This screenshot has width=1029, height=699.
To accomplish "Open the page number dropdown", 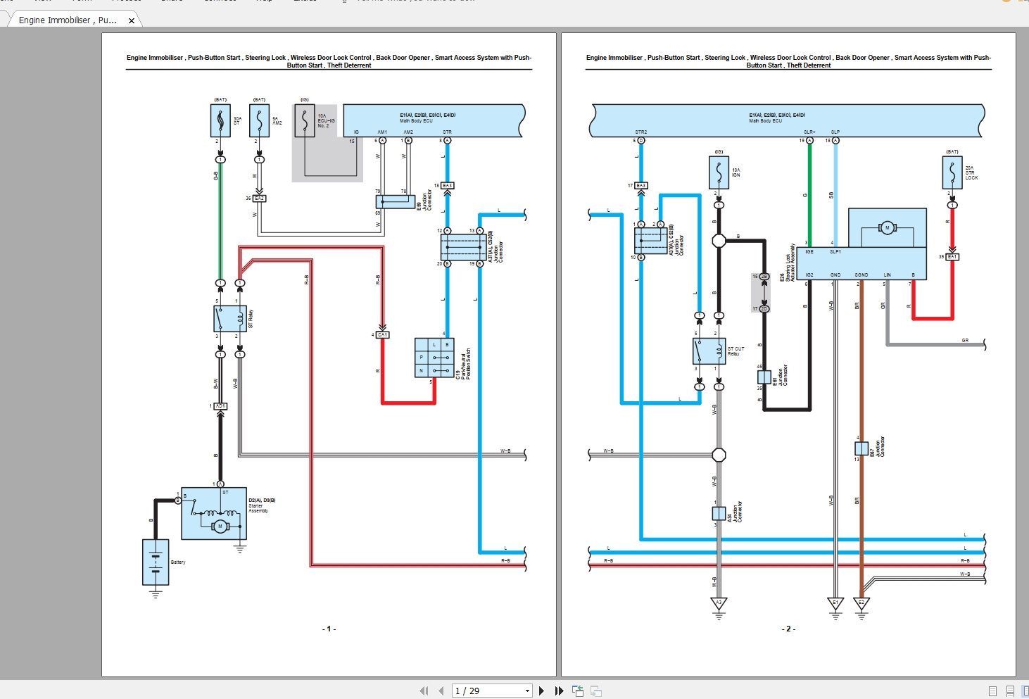I will (526, 691).
